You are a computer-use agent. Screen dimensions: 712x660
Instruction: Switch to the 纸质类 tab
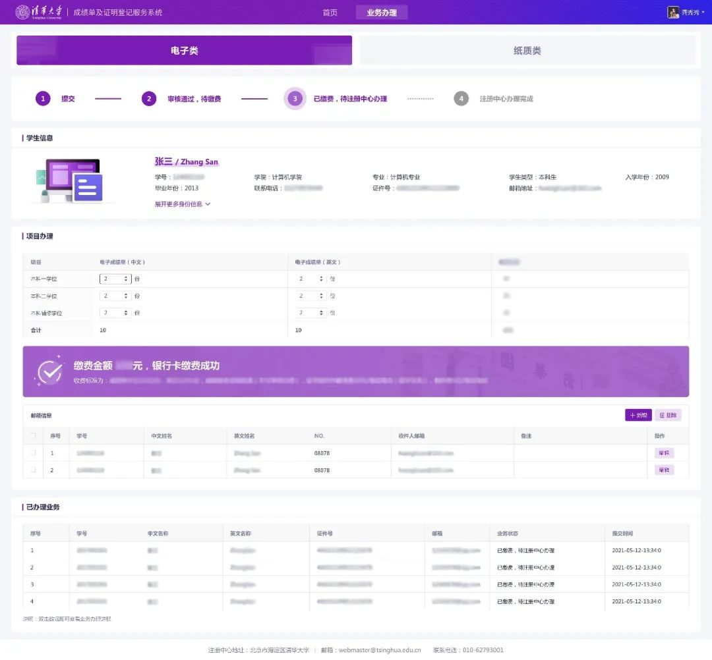527,51
